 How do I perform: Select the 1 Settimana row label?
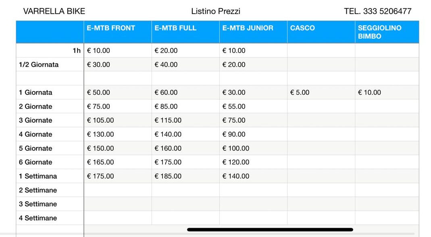coord(38,176)
